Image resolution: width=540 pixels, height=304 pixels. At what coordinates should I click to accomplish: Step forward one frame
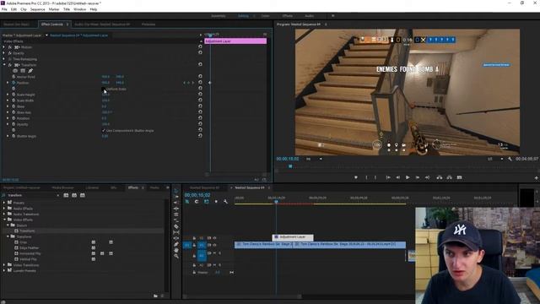point(418,177)
